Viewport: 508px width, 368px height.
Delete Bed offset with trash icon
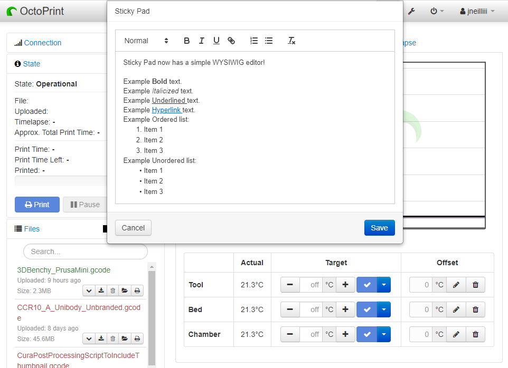click(475, 309)
